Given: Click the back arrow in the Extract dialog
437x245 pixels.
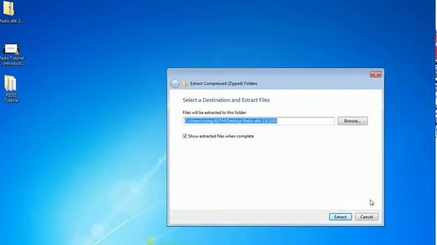Looking at the screenshot, I should (175, 84).
